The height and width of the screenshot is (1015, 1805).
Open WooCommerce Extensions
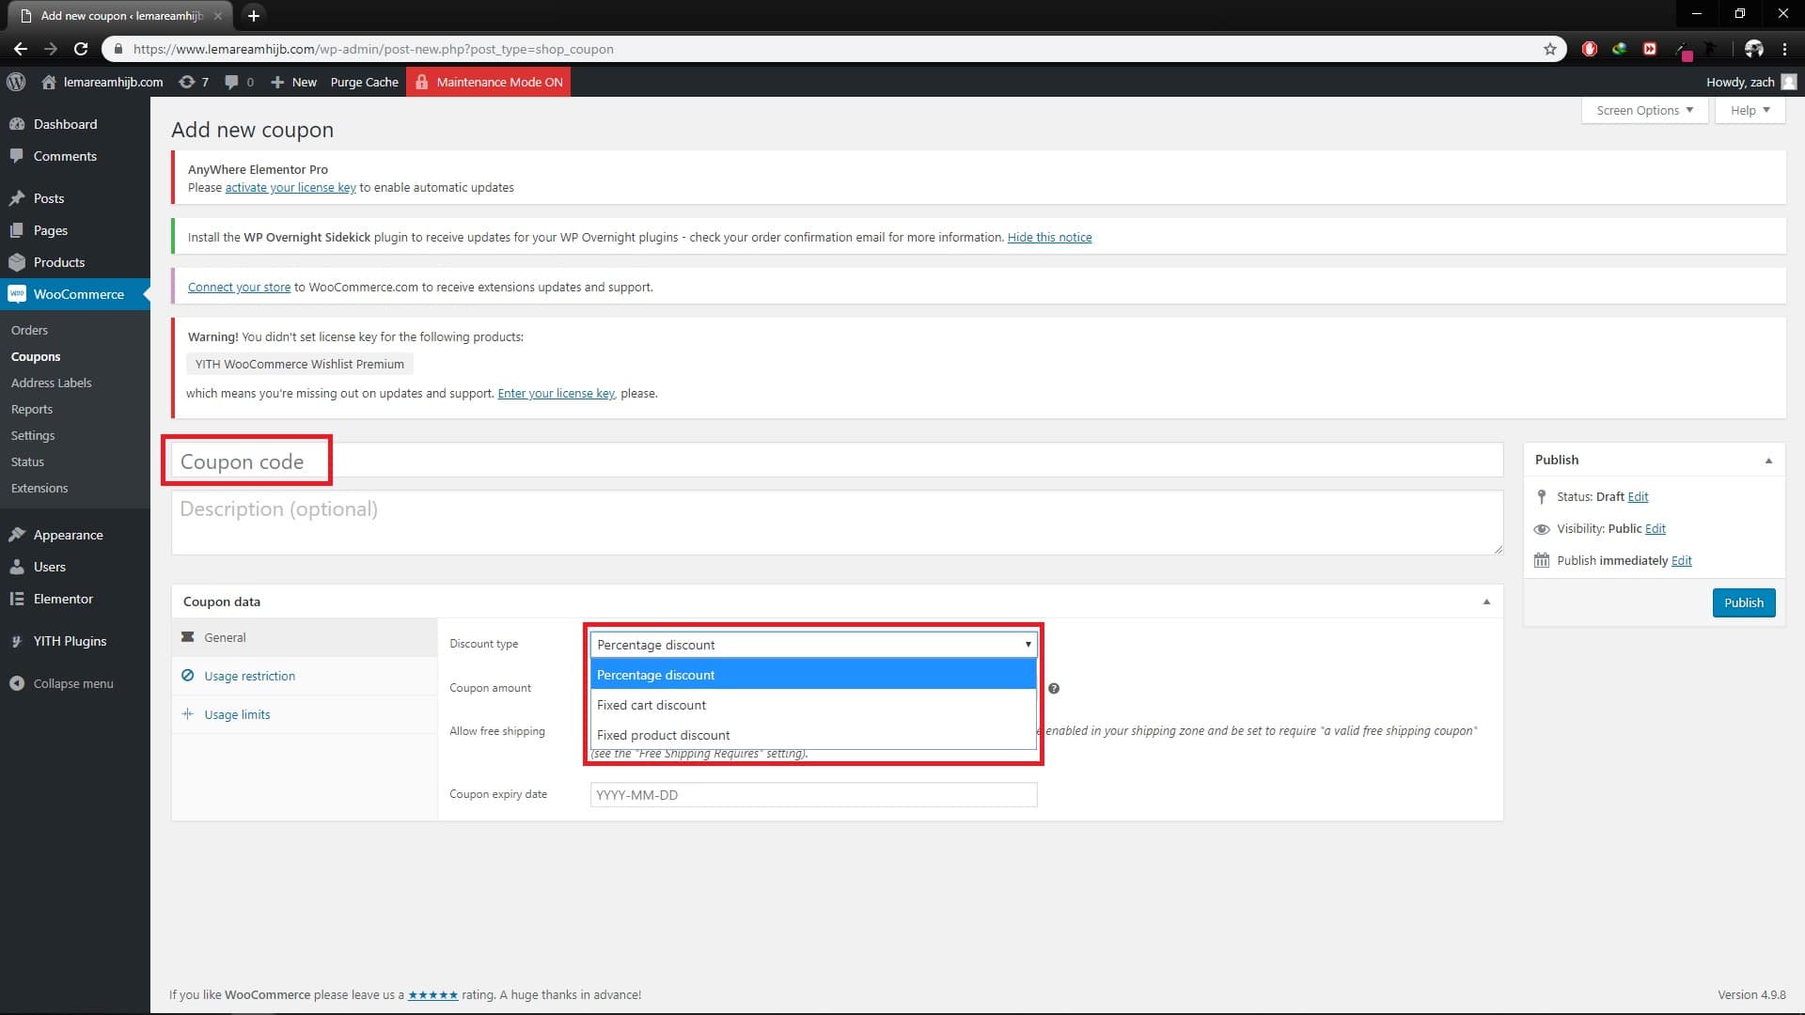click(x=39, y=488)
